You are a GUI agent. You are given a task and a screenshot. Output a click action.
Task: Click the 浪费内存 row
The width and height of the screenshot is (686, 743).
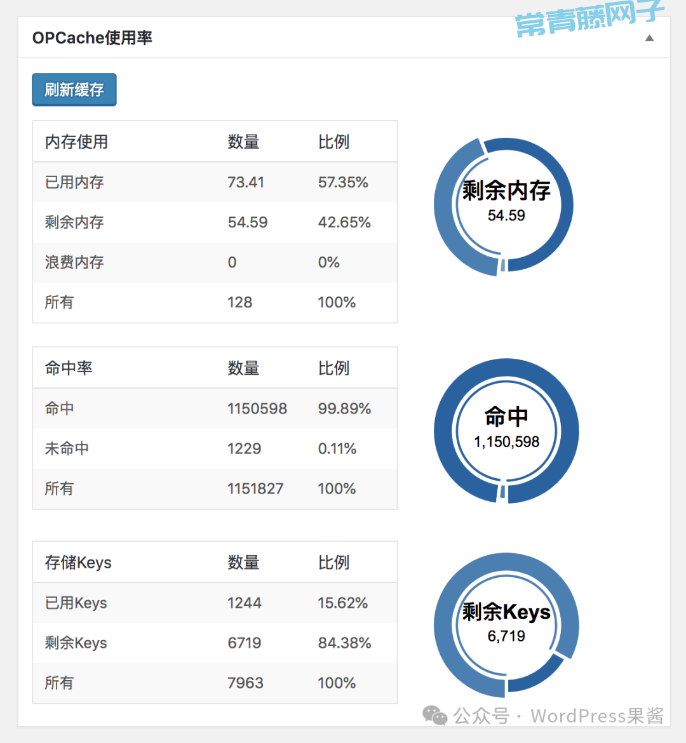coord(215,262)
